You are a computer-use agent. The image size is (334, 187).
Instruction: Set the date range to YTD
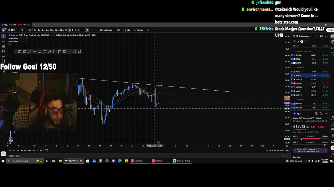click(29, 150)
